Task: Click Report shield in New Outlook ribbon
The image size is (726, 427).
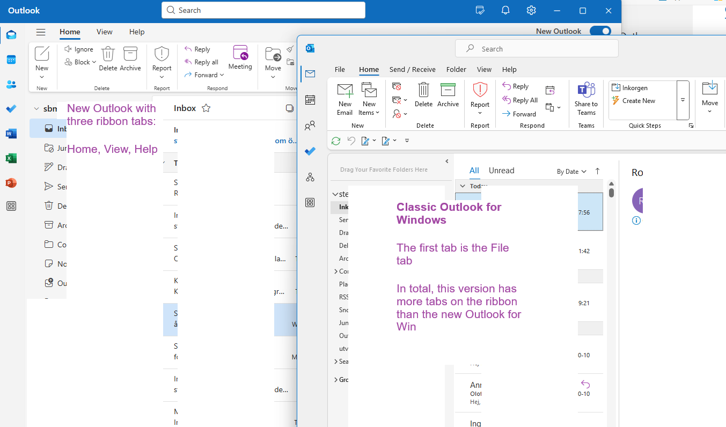Action: pyautogui.click(x=162, y=54)
